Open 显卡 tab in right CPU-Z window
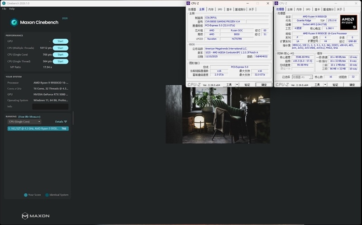This screenshot has height=225, width=362. tap(317, 9)
